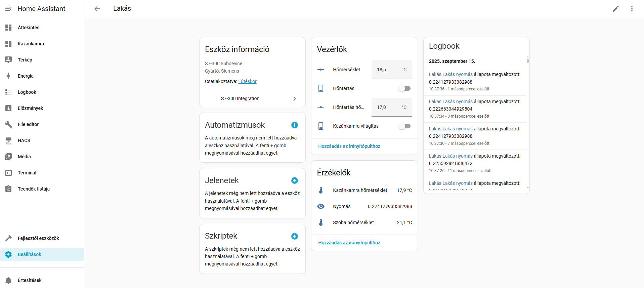
Task: Click the pencil edit icon
Action: point(615,9)
